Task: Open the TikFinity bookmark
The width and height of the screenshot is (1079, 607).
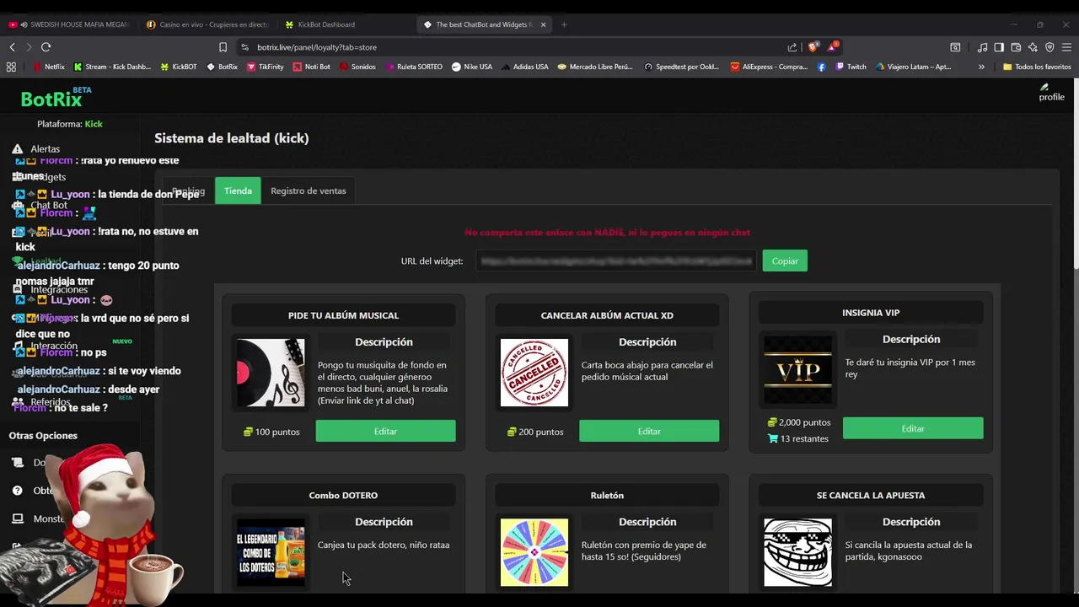Action: pos(266,67)
